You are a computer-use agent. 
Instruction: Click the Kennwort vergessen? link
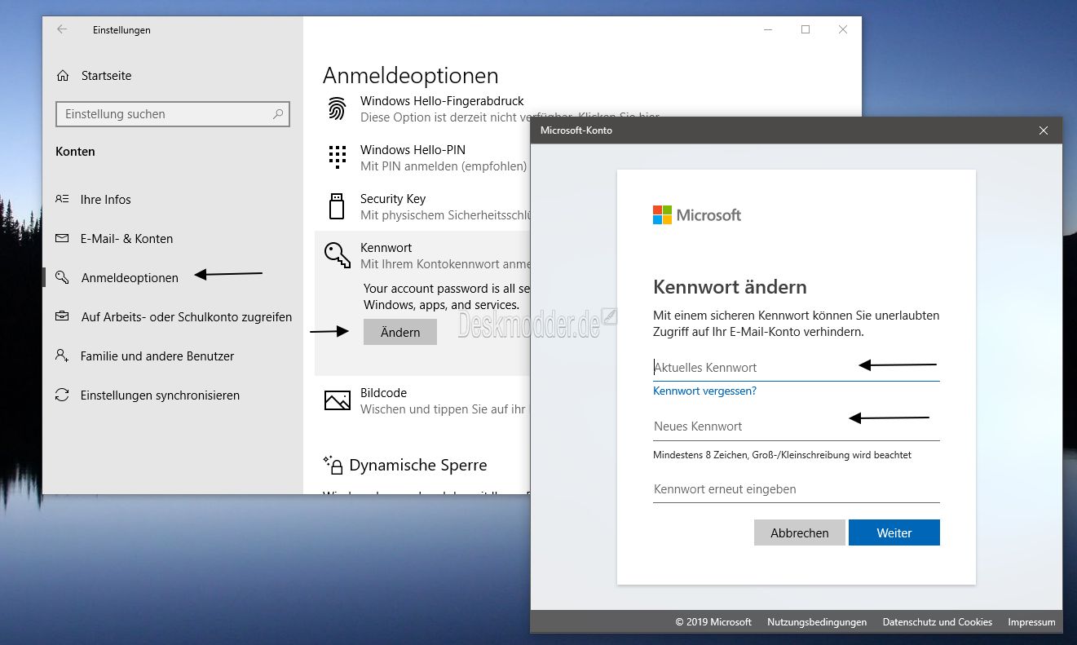click(704, 391)
